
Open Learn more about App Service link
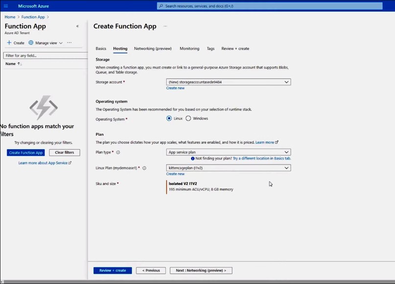coord(45,163)
